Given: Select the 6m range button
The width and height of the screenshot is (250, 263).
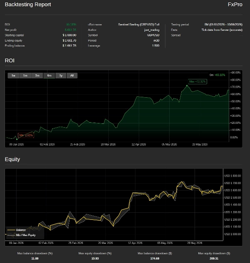Looking at the screenshot, I should [49, 76].
